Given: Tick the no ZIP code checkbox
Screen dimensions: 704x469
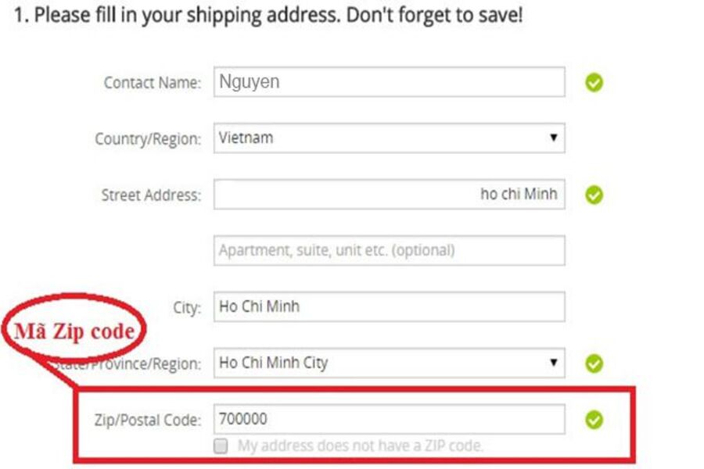Looking at the screenshot, I should tap(221, 446).
